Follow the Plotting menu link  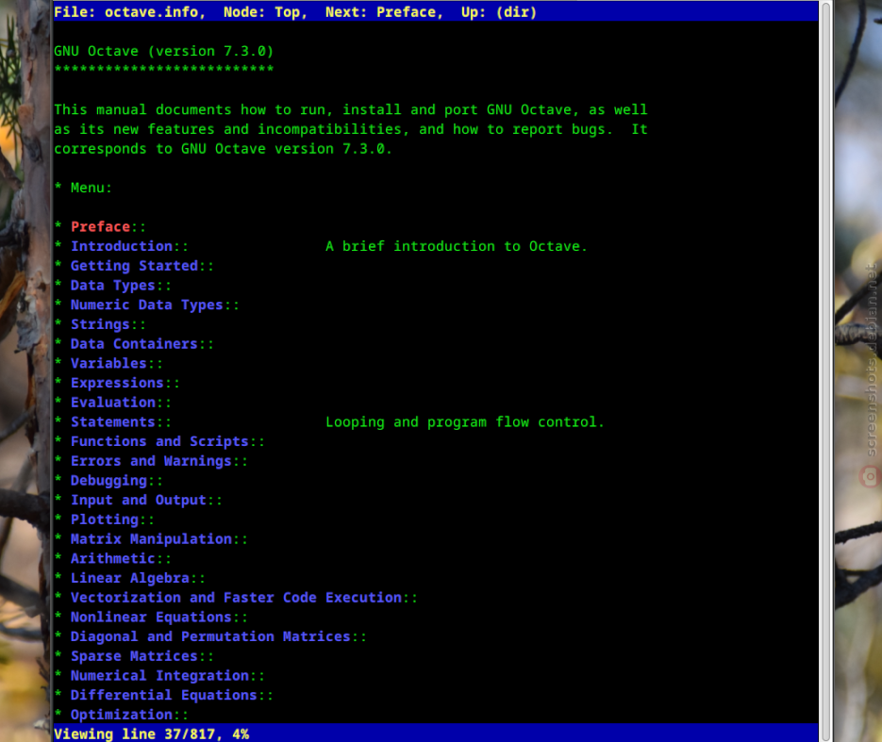click(105, 519)
